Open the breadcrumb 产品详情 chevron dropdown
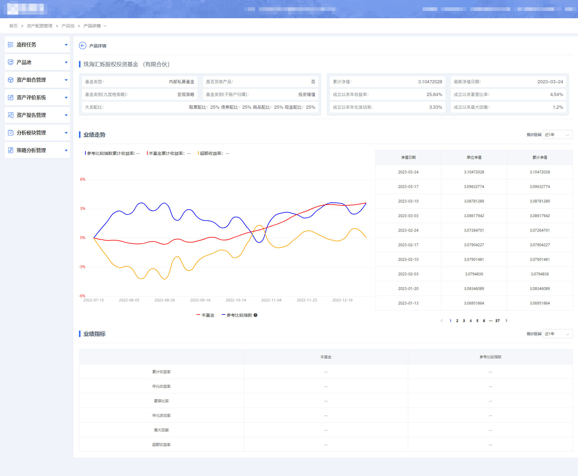This screenshot has width=578, height=476. [105, 26]
